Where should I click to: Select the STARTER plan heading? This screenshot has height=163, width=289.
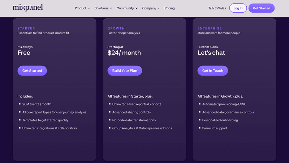coord(26,29)
